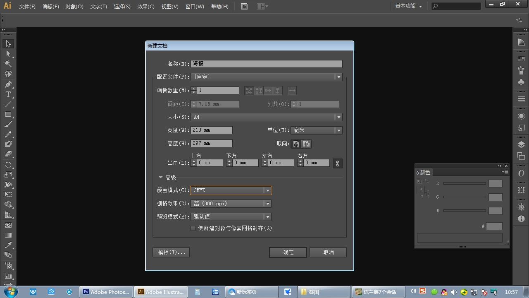Select the Free Transform tool
The image size is (529, 298).
[x=8, y=195]
